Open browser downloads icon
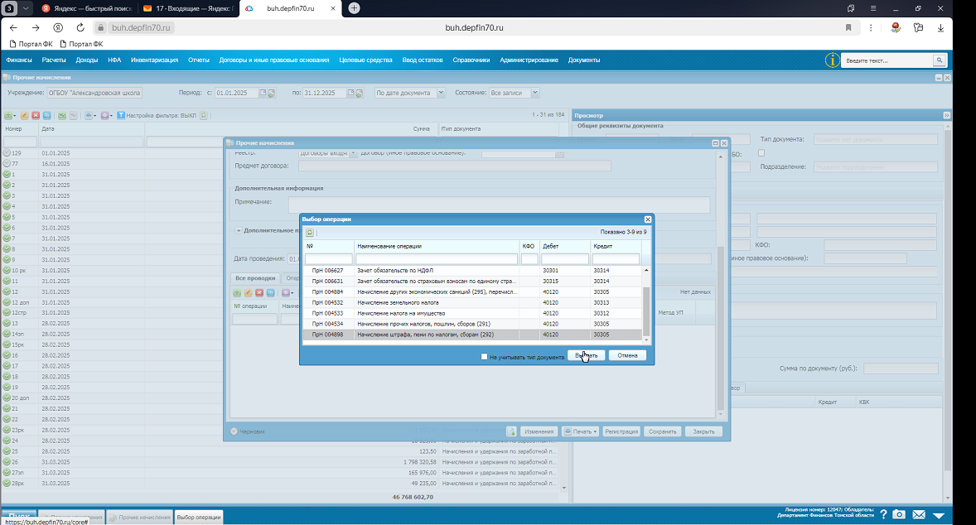 pos(940,27)
